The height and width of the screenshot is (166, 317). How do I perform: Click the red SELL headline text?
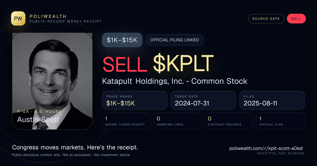(x=125, y=64)
